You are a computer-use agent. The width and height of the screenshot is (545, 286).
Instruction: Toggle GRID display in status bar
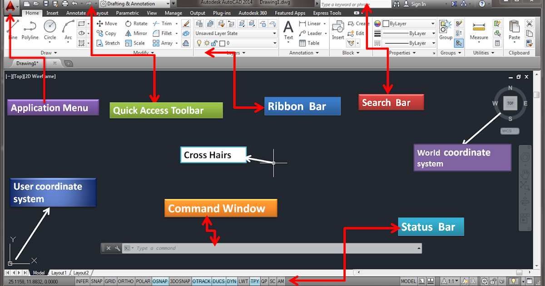click(110, 282)
